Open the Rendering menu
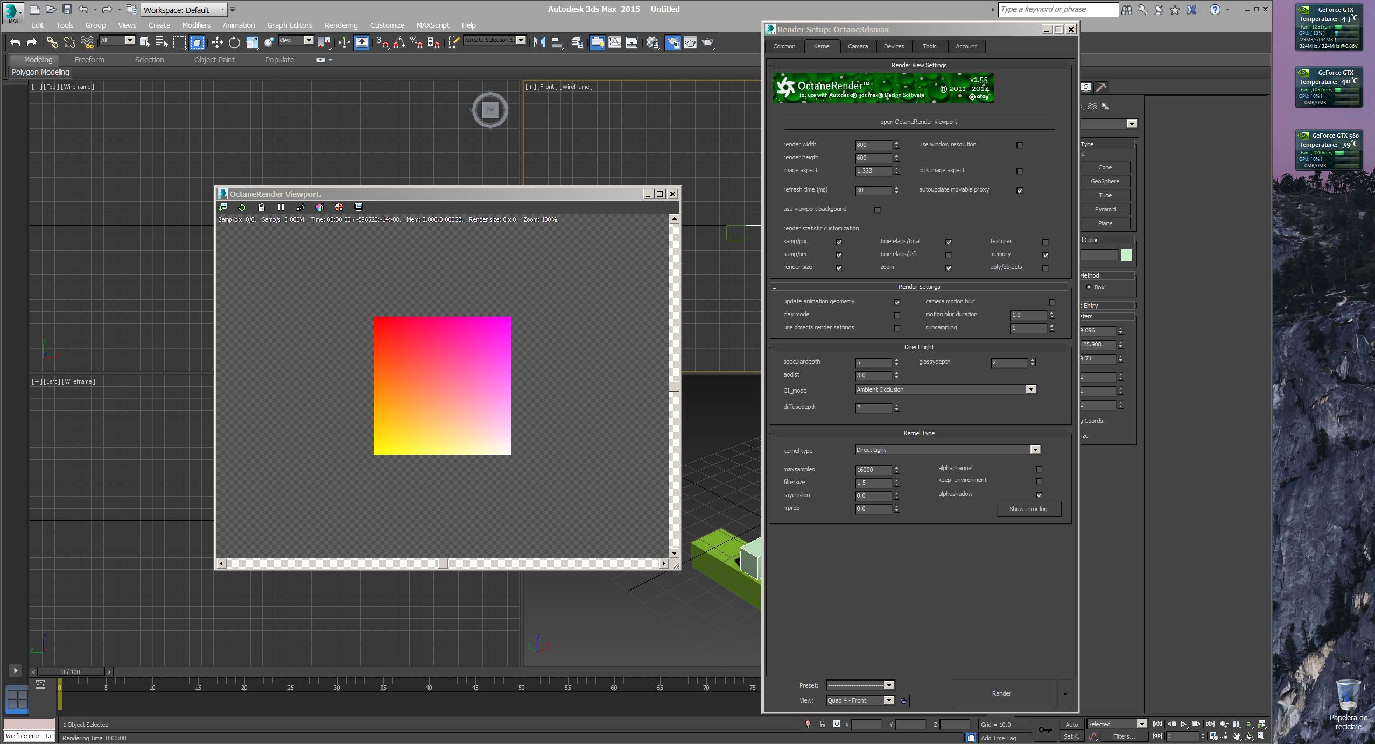Image resolution: width=1375 pixels, height=744 pixels. pos(341,25)
